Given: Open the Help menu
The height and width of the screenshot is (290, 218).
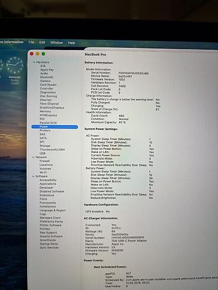Looking at the screenshot, I should (71, 43).
